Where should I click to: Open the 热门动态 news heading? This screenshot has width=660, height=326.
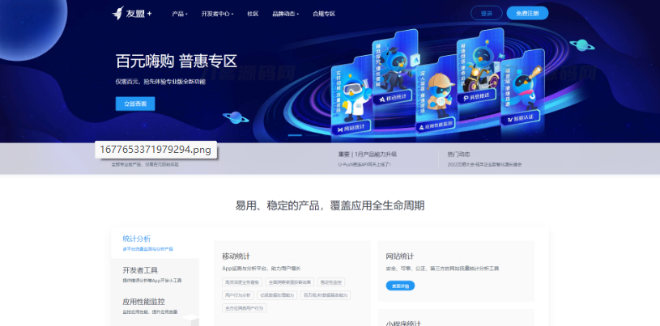point(459,155)
